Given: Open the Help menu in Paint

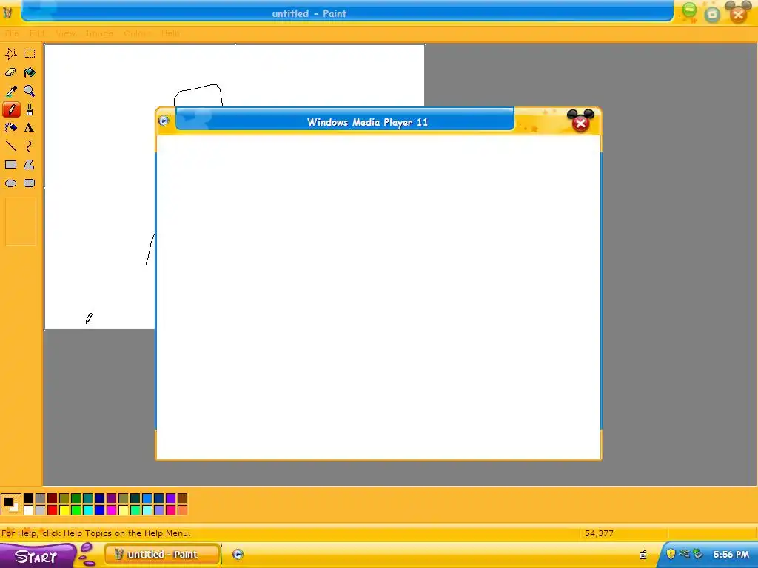Looking at the screenshot, I should [x=170, y=33].
